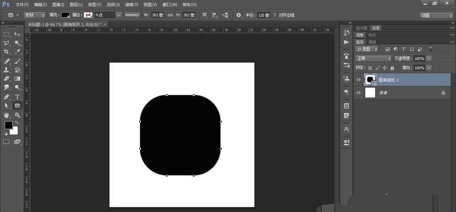Screen dimensions: 456x212
Task: Open the 形状 tool mode dropdown
Action: pyautogui.click(x=34, y=15)
